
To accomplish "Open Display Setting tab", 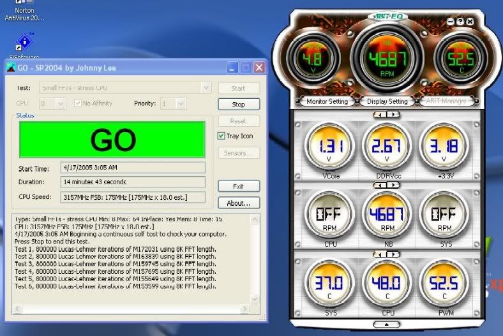I will (x=387, y=101).
